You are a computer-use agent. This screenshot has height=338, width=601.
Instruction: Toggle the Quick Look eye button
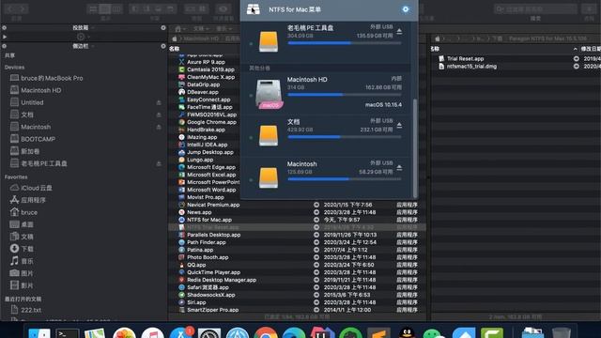(x=223, y=8)
